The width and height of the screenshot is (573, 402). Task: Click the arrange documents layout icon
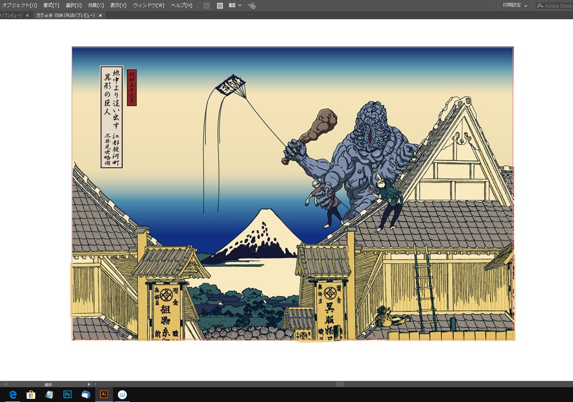232,6
